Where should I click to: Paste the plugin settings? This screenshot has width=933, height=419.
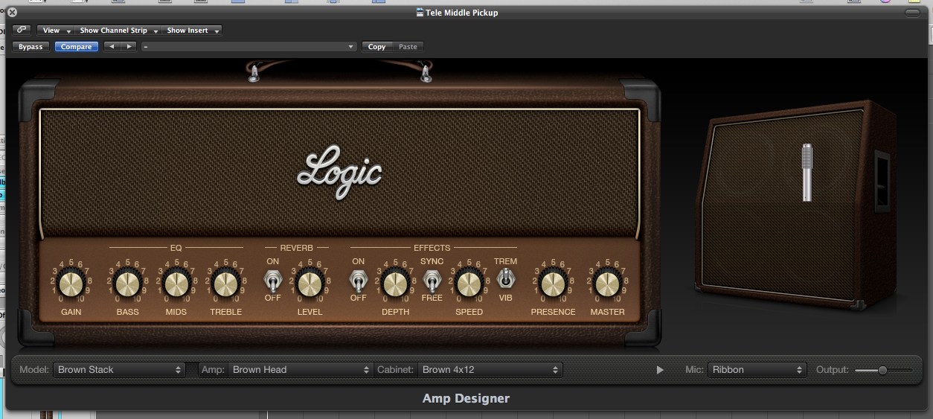[408, 47]
